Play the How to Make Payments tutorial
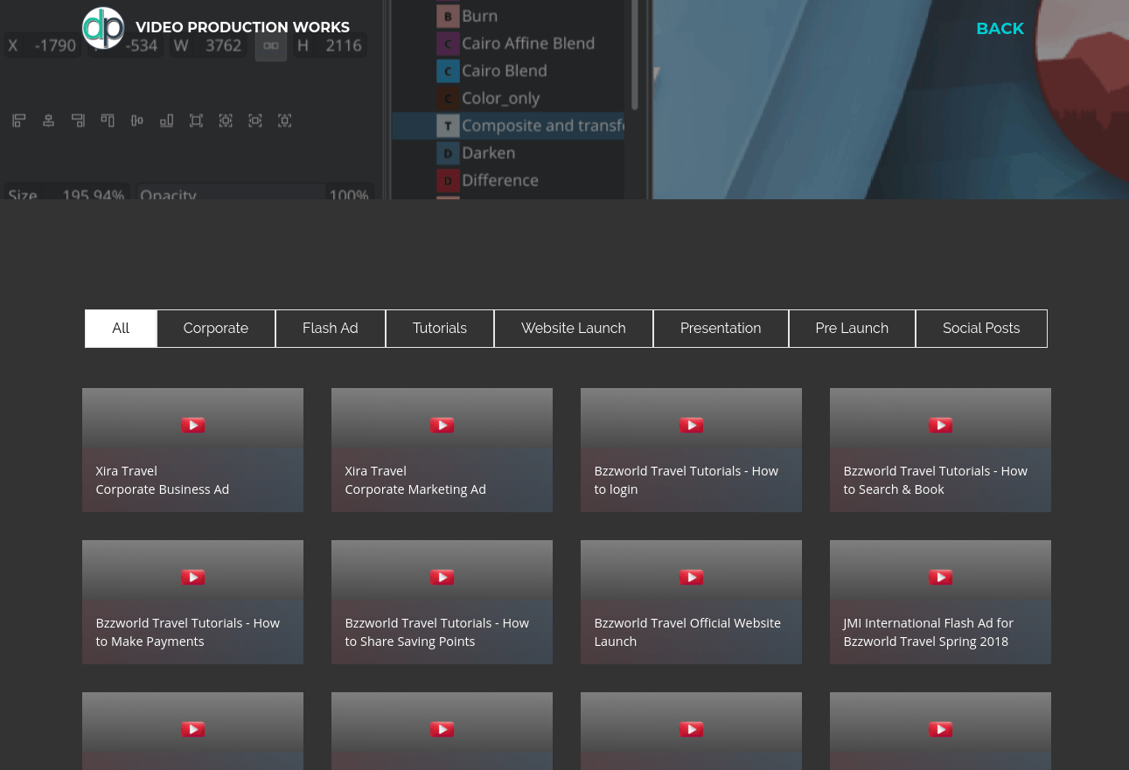The width and height of the screenshot is (1129, 770). (192, 578)
